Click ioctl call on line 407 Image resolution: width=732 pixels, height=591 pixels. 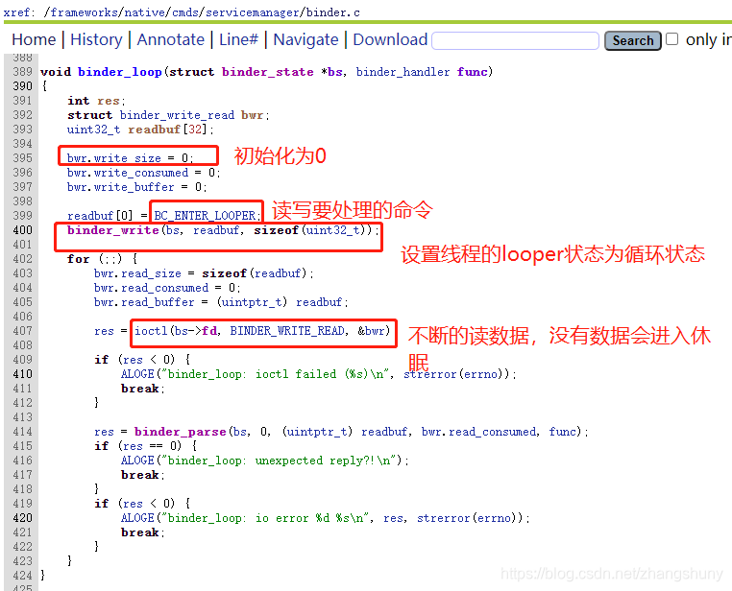[x=151, y=331]
